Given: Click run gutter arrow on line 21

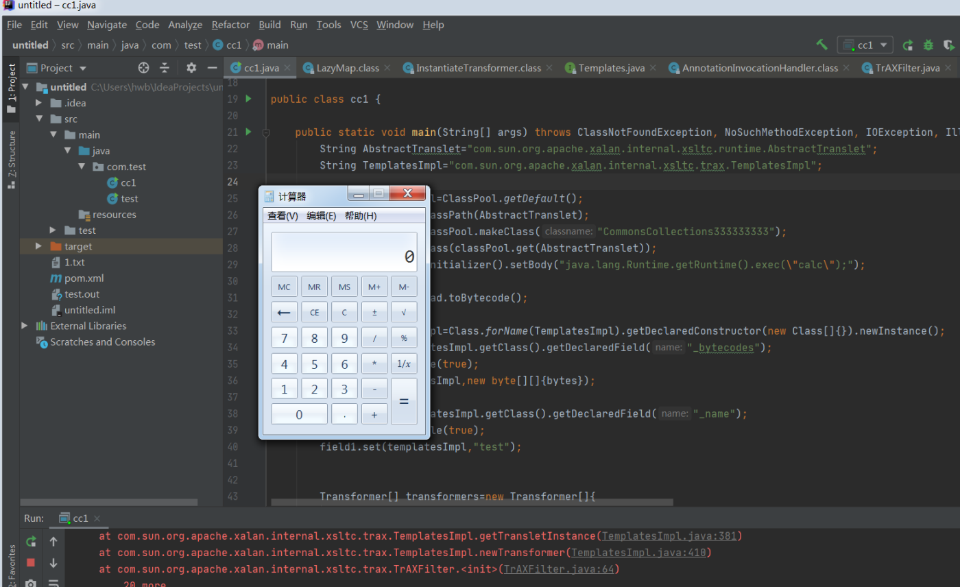Looking at the screenshot, I should [x=249, y=131].
